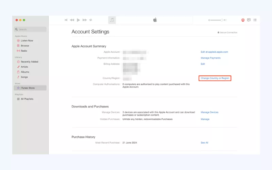Open All Playlists in sidebar

tap(27, 99)
